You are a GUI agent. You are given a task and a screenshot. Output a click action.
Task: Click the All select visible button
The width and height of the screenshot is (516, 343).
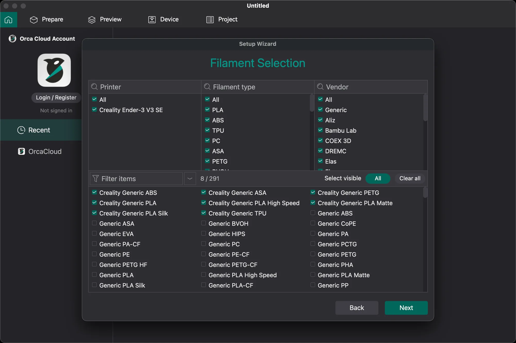378,178
